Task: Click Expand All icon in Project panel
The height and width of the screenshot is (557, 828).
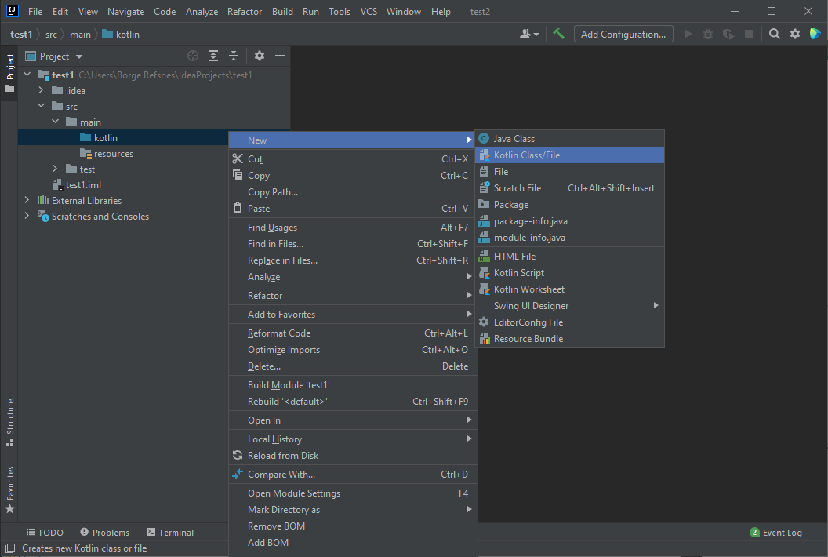Action: pos(213,56)
